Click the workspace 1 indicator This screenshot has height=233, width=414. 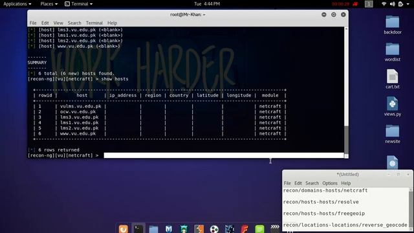click(369, 4)
